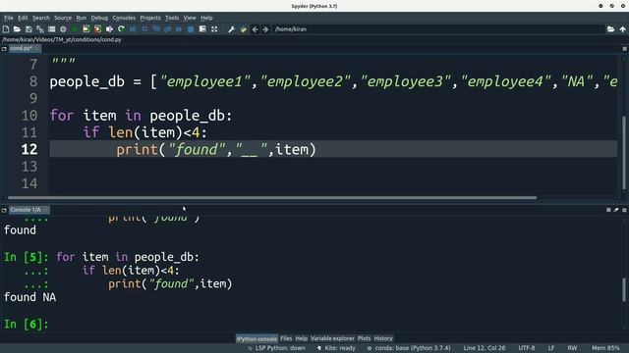The width and height of the screenshot is (629, 353).
Task: Save the current file via toolbar
Action: click(x=29, y=29)
